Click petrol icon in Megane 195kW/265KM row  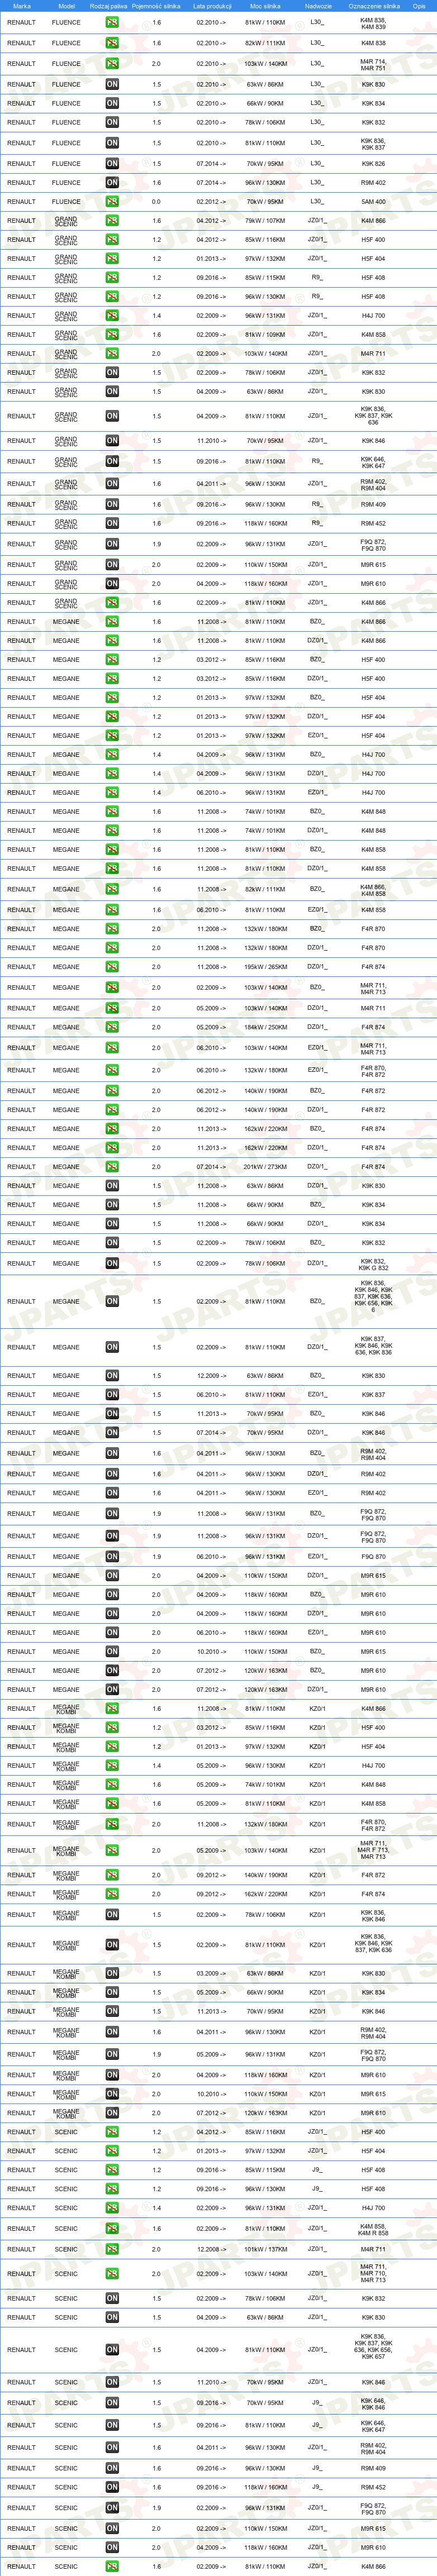pos(112,967)
